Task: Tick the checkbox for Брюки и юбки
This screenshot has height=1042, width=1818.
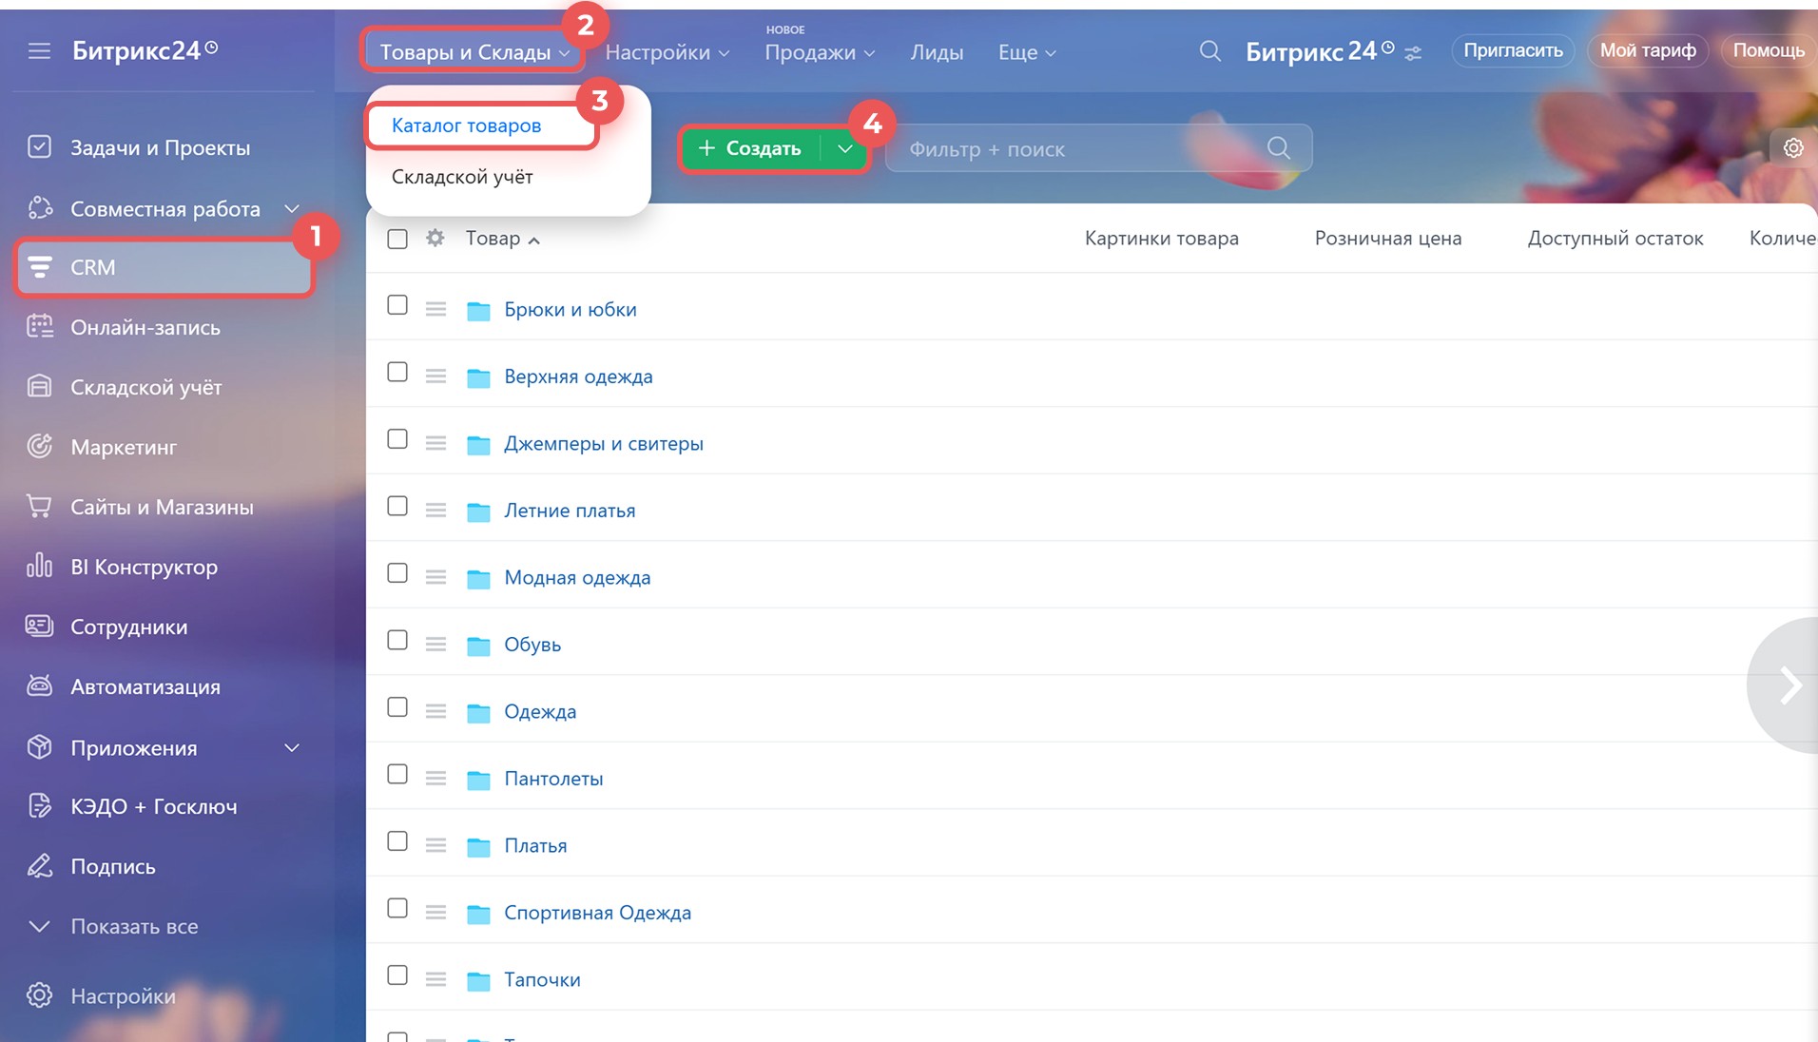Action: tap(397, 305)
